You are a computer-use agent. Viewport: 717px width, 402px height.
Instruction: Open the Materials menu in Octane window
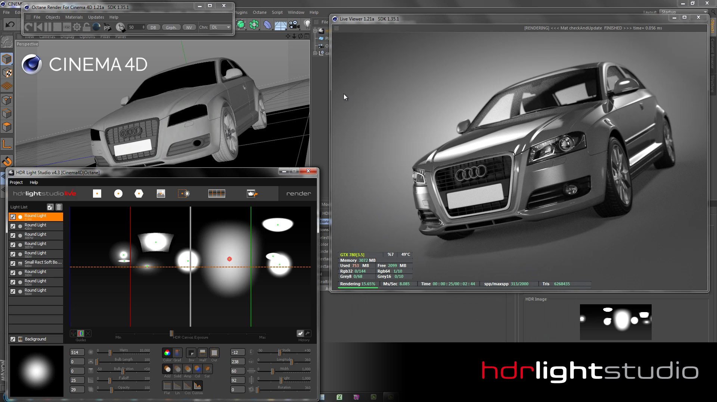tap(74, 17)
